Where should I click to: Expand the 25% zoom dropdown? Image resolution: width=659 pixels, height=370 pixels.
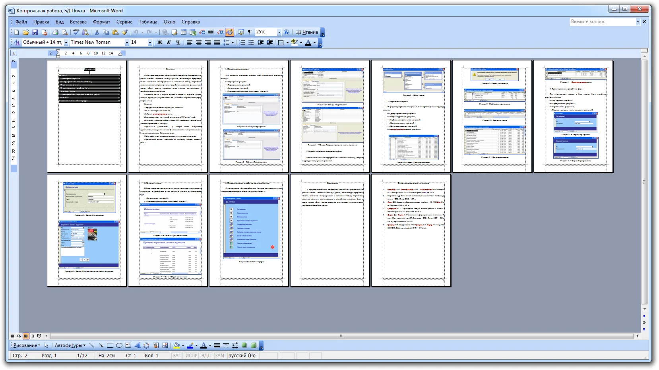(279, 32)
